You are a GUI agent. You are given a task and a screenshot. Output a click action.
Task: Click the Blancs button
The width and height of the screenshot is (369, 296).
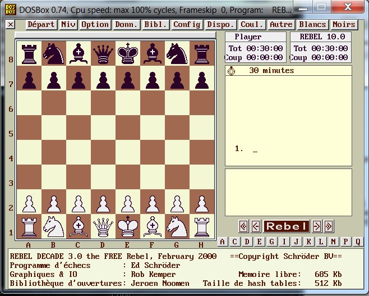[x=312, y=25]
